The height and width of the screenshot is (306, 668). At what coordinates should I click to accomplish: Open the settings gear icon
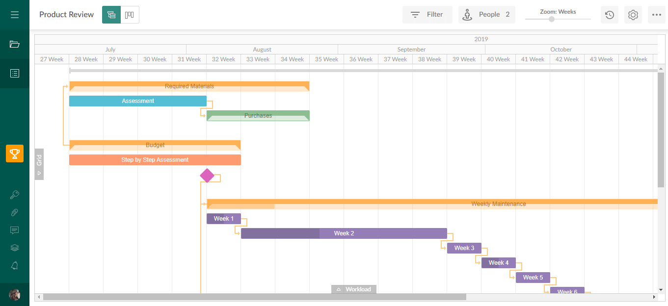point(633,15)
